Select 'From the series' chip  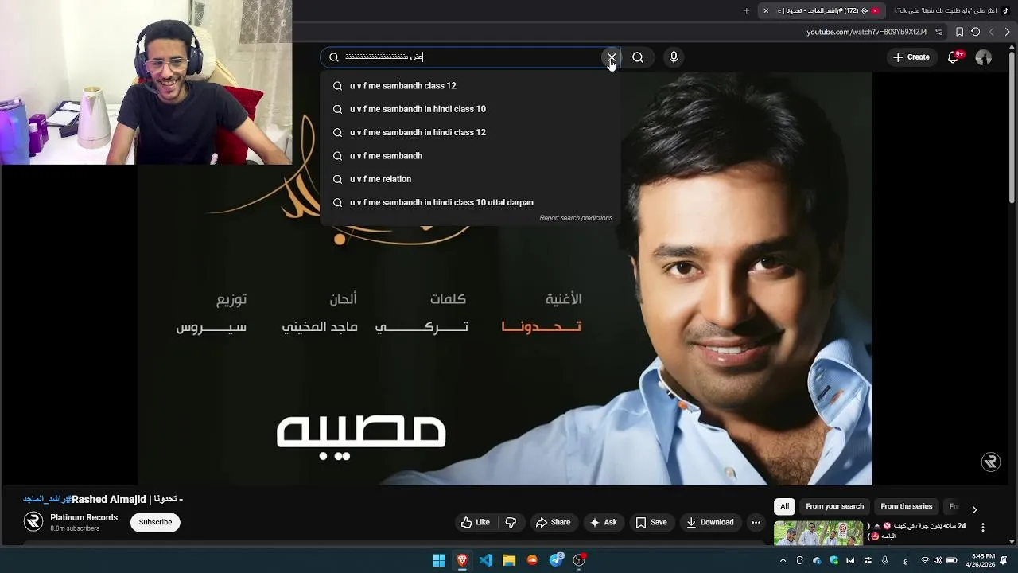click(x=906, y=506)
